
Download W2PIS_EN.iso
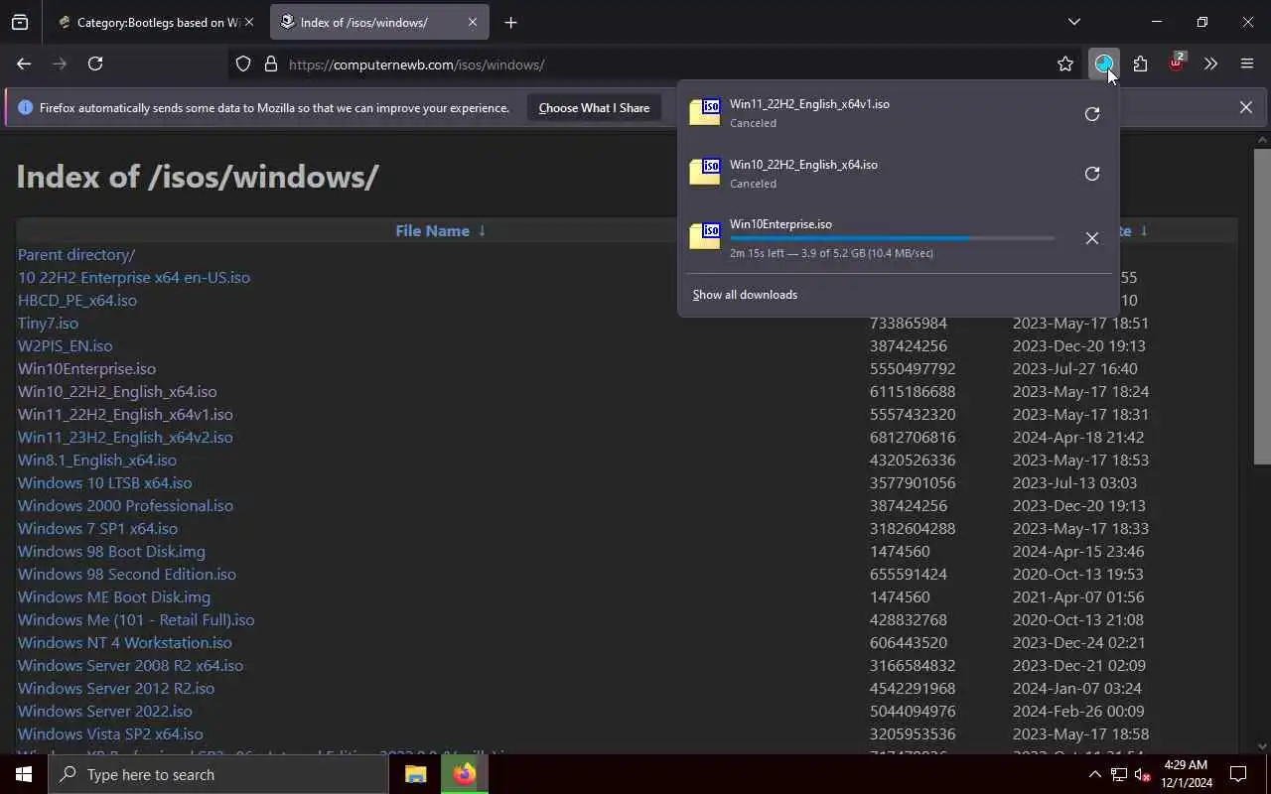click(65, 345)
